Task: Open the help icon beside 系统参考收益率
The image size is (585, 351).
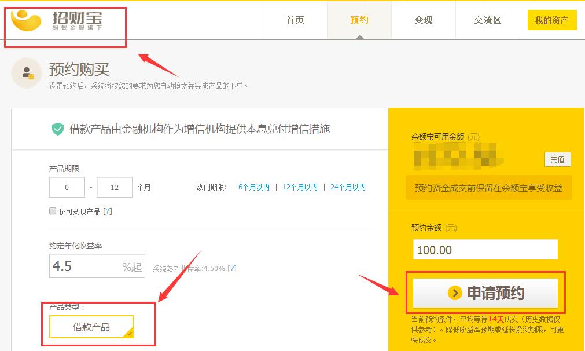Action: [232, 269]
